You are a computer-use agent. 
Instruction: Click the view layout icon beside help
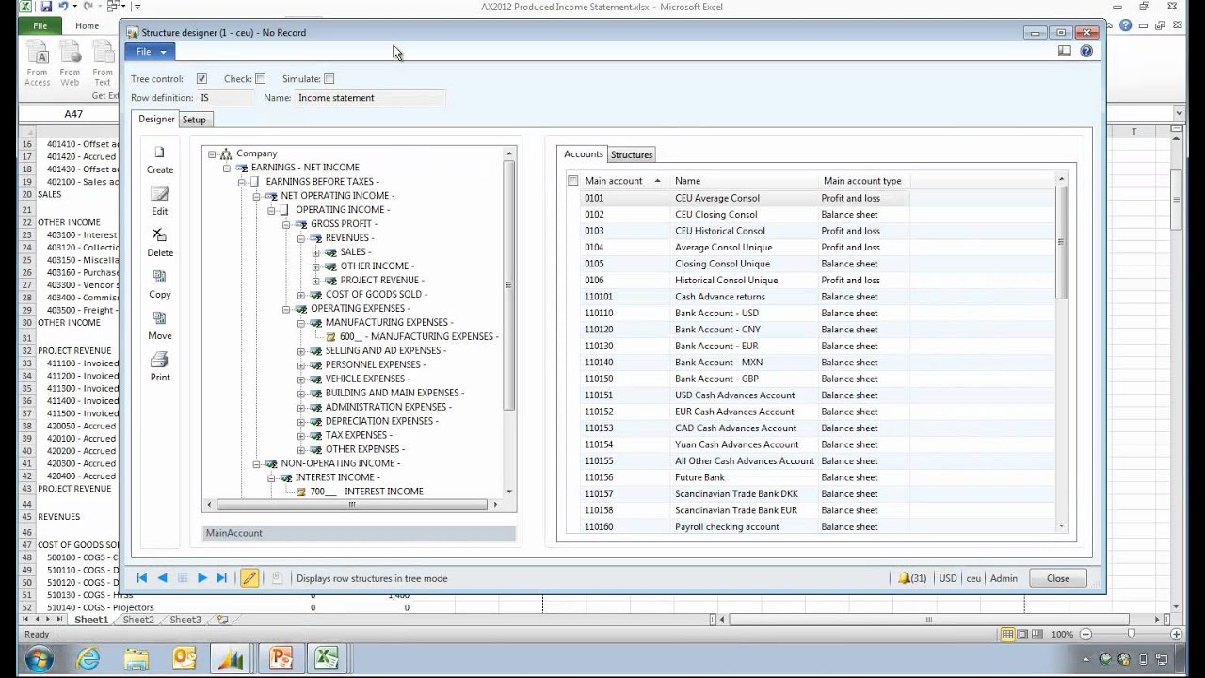pos(1065,51)
